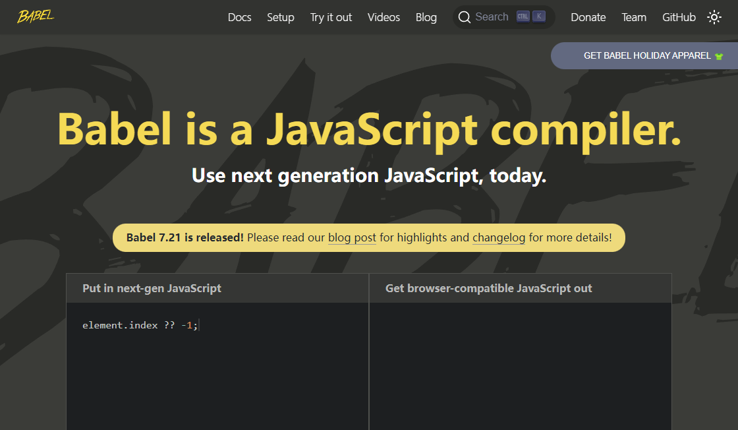The width and height of the screenshot is (738, 430).
Task: Open the blog post link
Action: click(x=352, y=237)
